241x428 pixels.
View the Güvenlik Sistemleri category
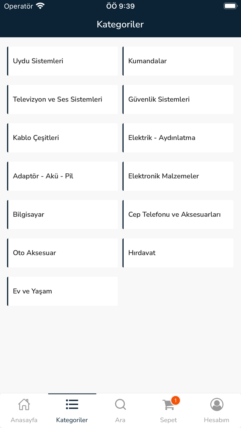(178, 99)
